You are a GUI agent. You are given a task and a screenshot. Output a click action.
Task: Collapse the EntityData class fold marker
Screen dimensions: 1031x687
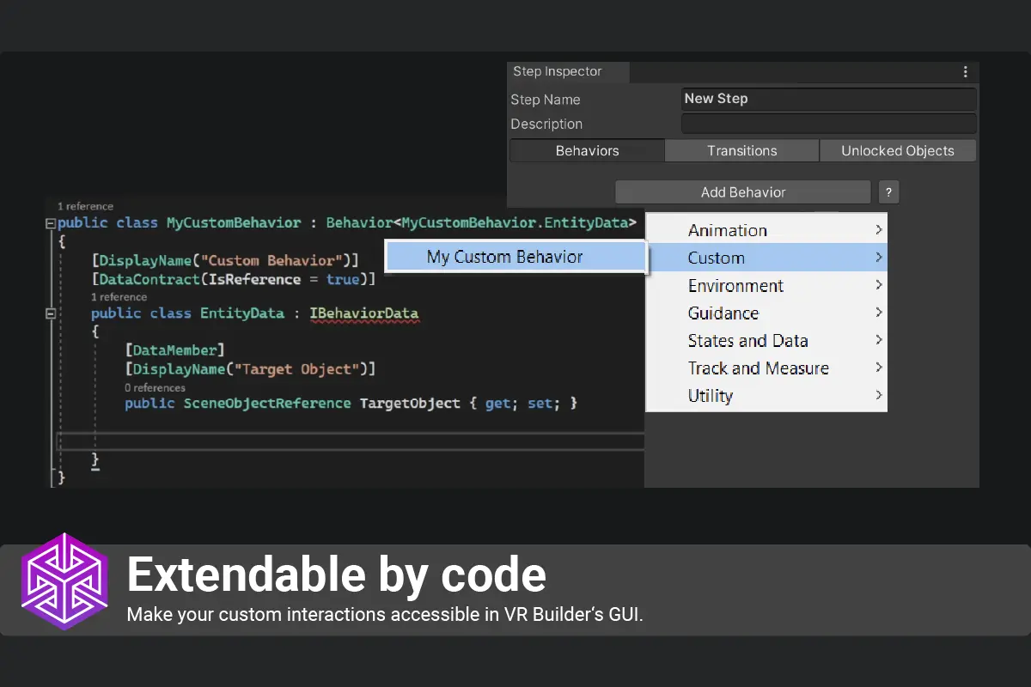tap(50, 313)
